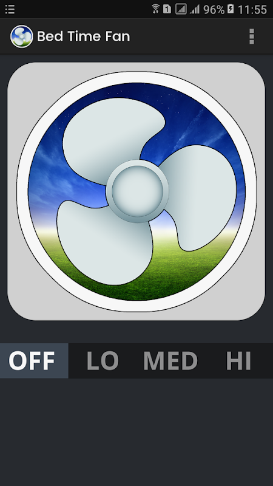
Task: Tap the 96% battery percentage
Action: click(x=214, y=10)
